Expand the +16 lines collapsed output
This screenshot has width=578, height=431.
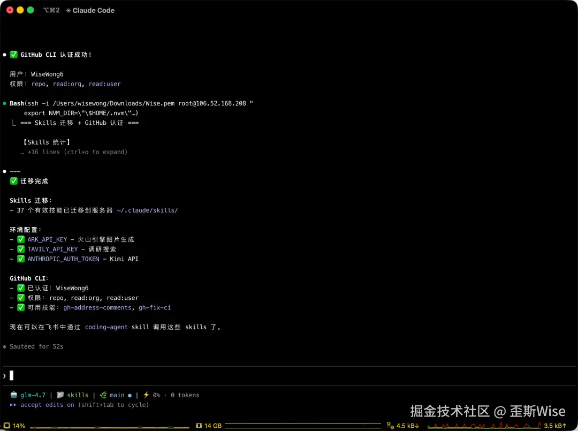point(74,152)
